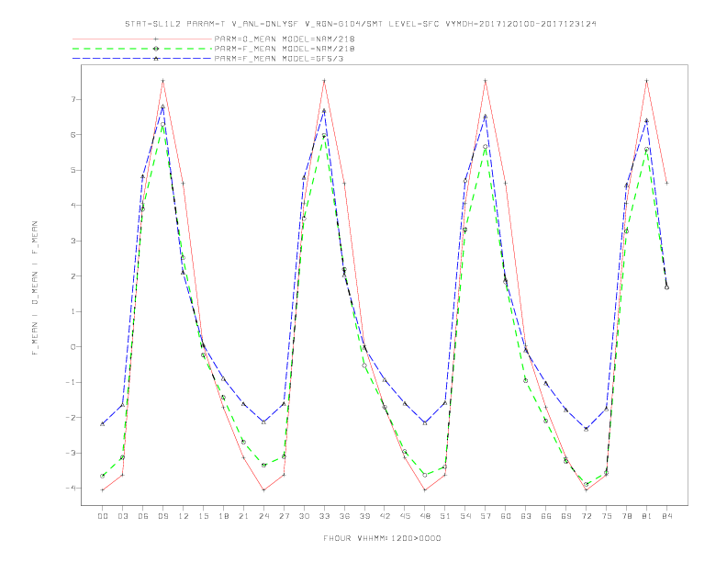This screenshot has height=562, width=727.
Task: Select legend entry PARM=O_MEAN MODEL=NAM/218
Action: click(285, 39)
